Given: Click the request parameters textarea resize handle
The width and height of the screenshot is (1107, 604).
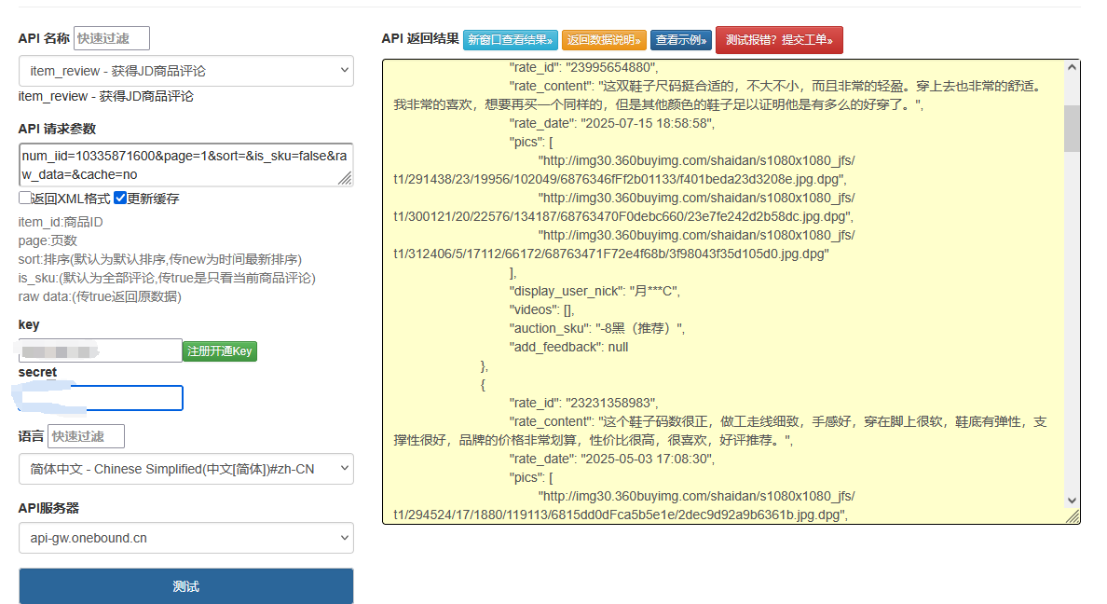Looking at the screenshot, I should (x=345, y=178).
